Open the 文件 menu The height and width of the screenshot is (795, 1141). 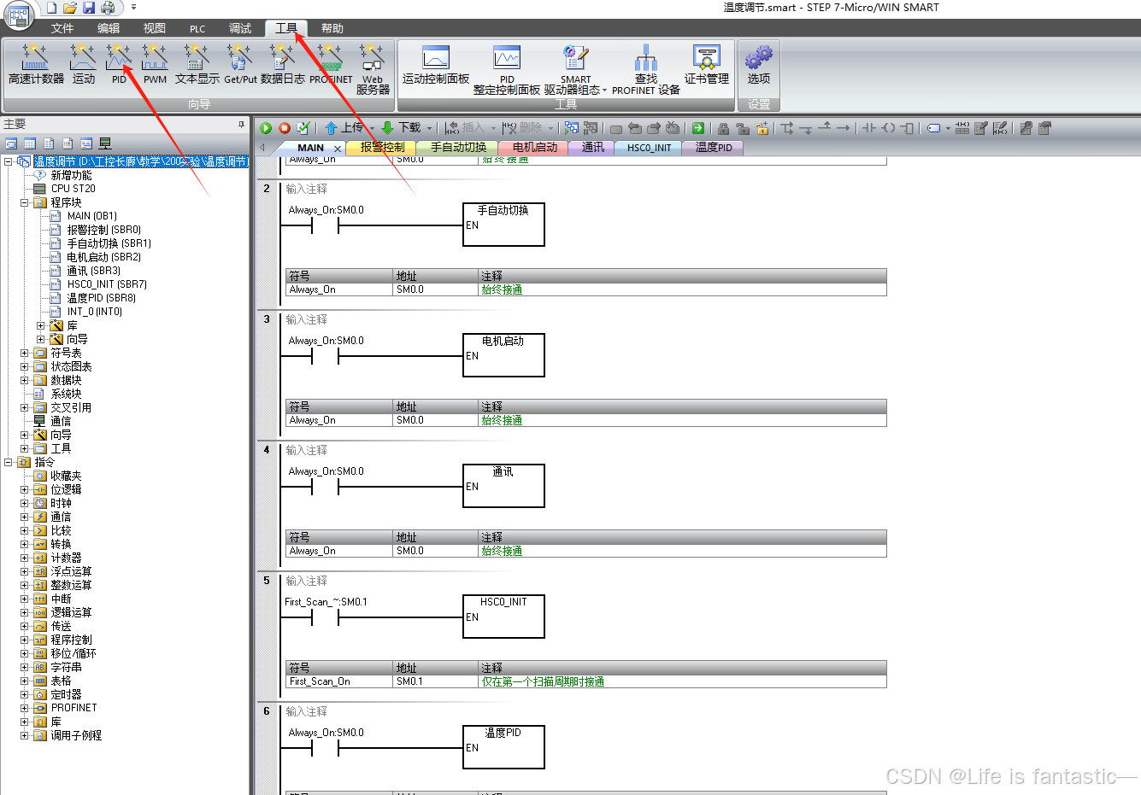(x=62, y=29)
